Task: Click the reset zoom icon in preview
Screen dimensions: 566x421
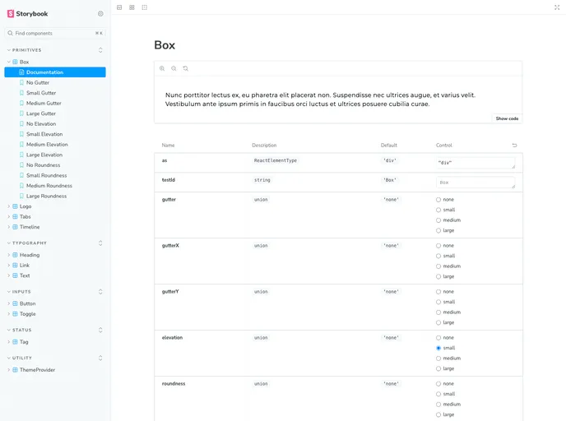Action: [x=186, y=68]
